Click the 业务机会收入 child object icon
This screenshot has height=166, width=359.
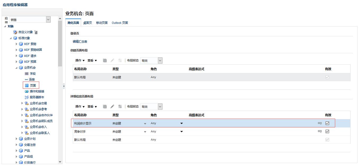tap(26, 127)
